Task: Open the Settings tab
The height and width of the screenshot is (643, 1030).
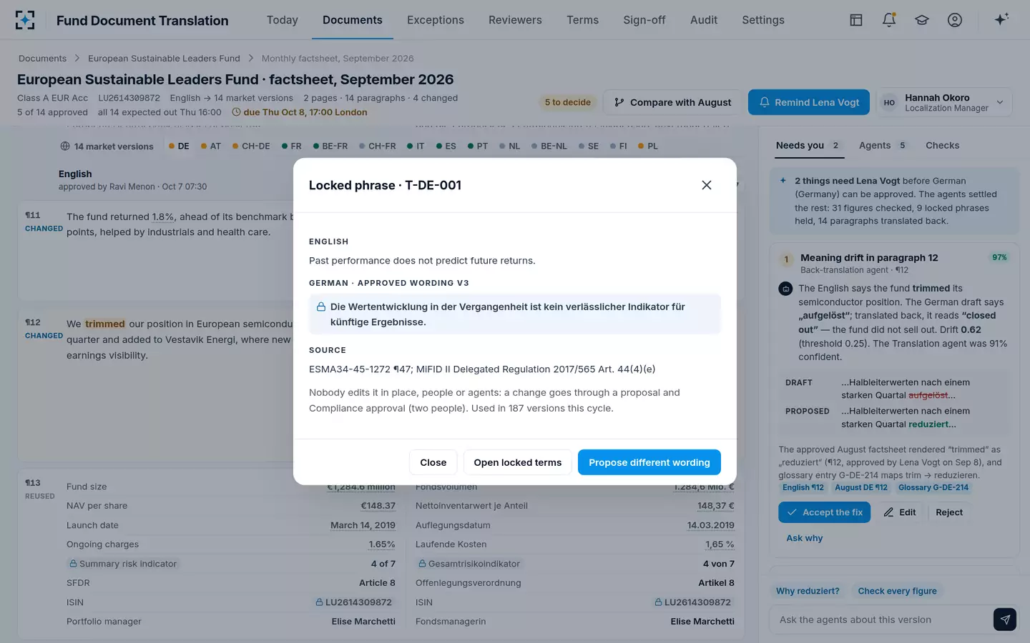Action: click(x=763, y=20)
